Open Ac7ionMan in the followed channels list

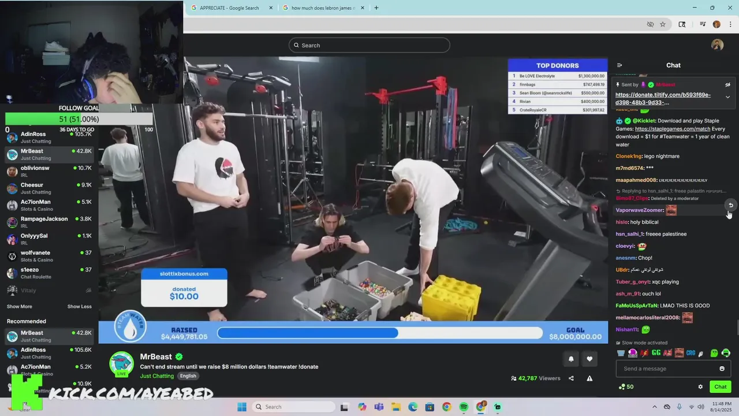click(49, 205)
